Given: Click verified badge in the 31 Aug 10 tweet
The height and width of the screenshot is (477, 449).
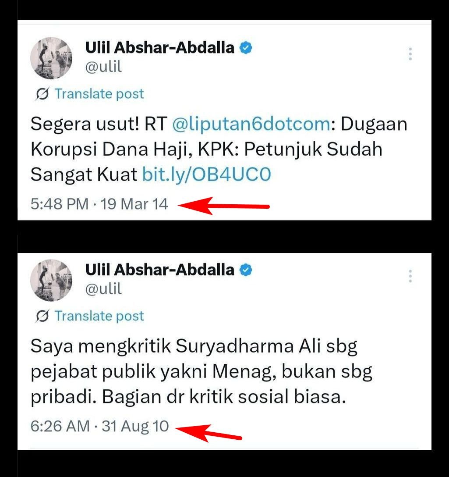Looking at the screenshot, I should pos(246,270).
